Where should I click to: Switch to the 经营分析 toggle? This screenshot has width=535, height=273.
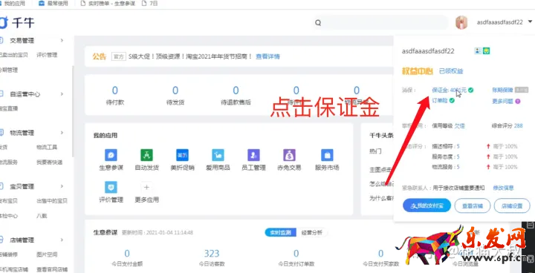tap(311, 233)
